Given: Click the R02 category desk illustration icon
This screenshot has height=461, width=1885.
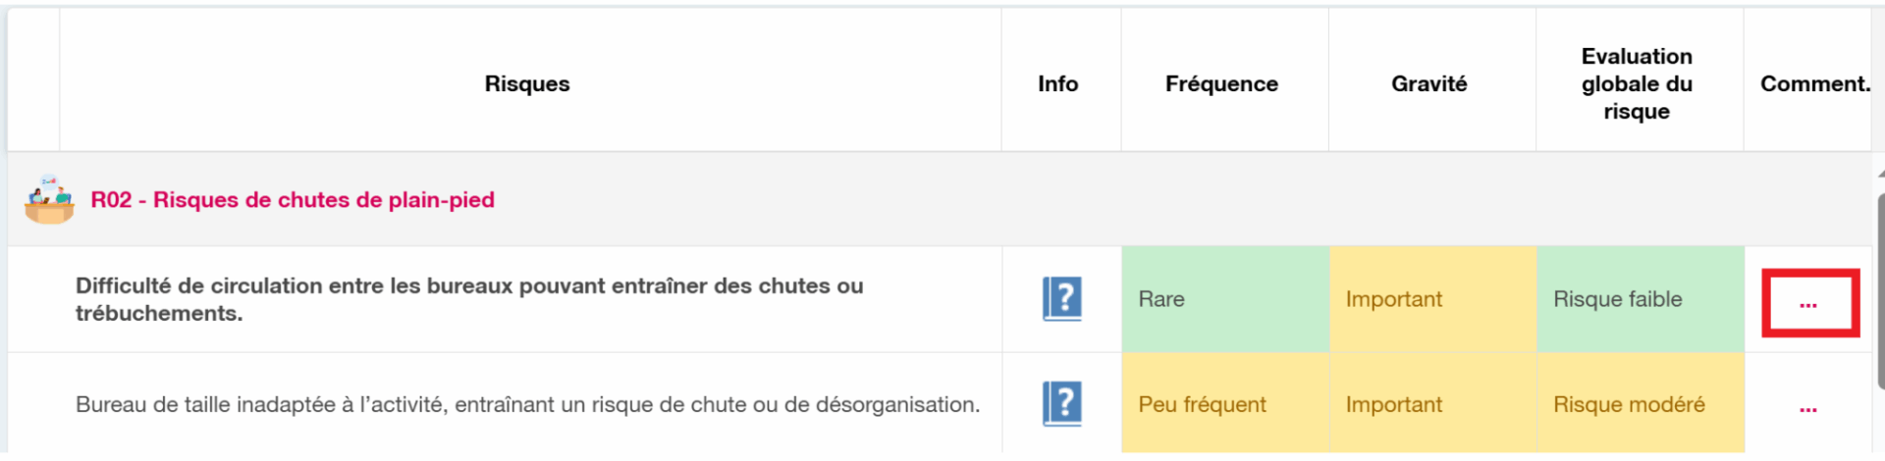Looking at the screenshot, I should point(49,199).
